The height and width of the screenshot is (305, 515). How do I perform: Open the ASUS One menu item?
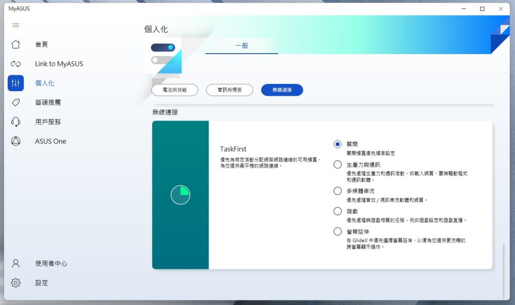(50, 141)
